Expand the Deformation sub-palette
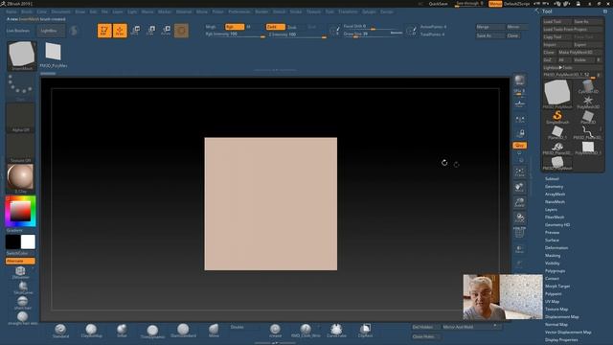The height and width of the screenshot is (345, 613). click(x=556, y=247)
